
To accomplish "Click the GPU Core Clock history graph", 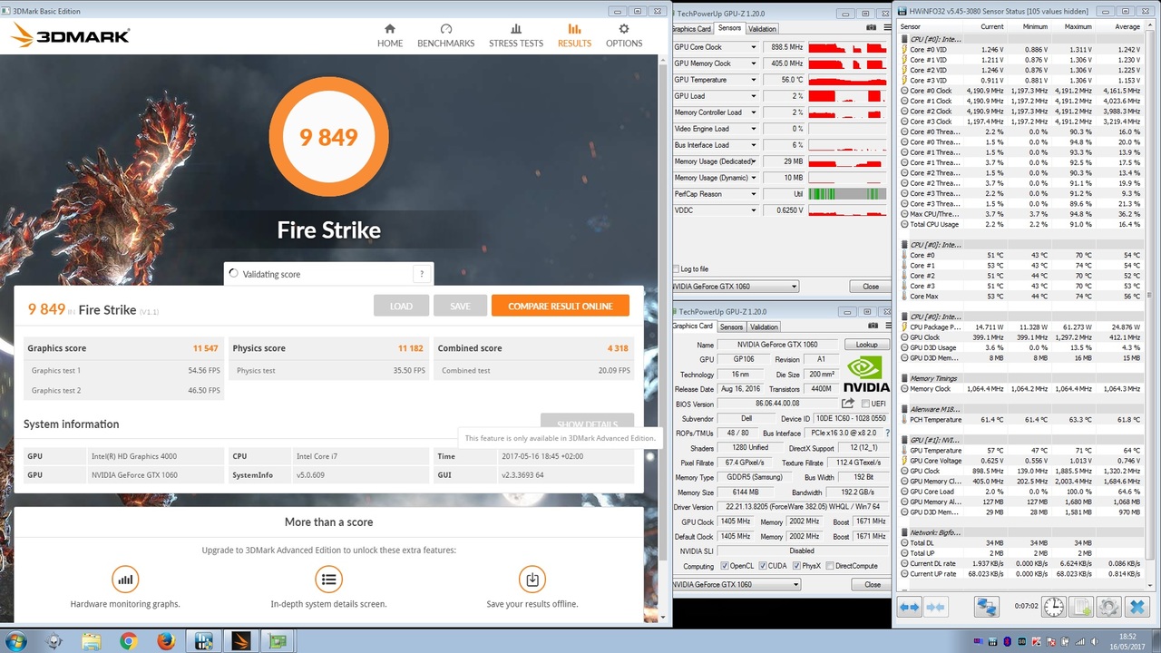I will click(847, 47).
